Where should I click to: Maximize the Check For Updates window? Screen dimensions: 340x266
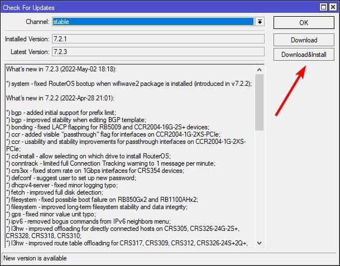[x=323, y=7]
